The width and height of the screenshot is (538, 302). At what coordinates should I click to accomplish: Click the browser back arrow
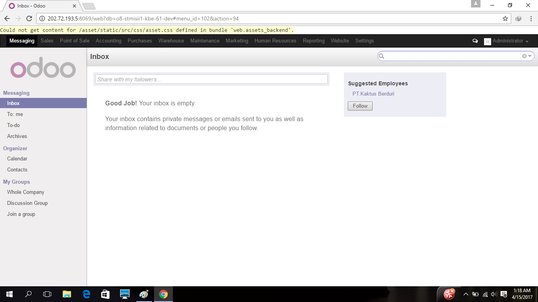tap(7, 18)
